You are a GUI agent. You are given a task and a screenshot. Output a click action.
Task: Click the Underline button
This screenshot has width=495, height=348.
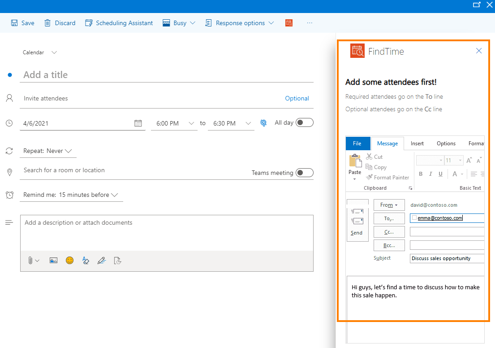click(x=440, y=174)
